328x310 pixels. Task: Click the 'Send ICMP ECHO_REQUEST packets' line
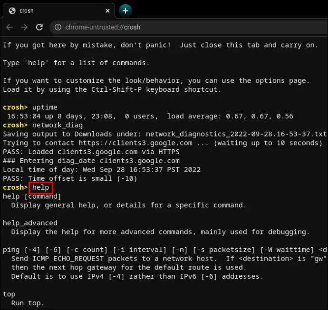coord(169,259)
